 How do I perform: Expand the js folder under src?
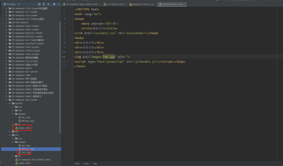point(13,156)
